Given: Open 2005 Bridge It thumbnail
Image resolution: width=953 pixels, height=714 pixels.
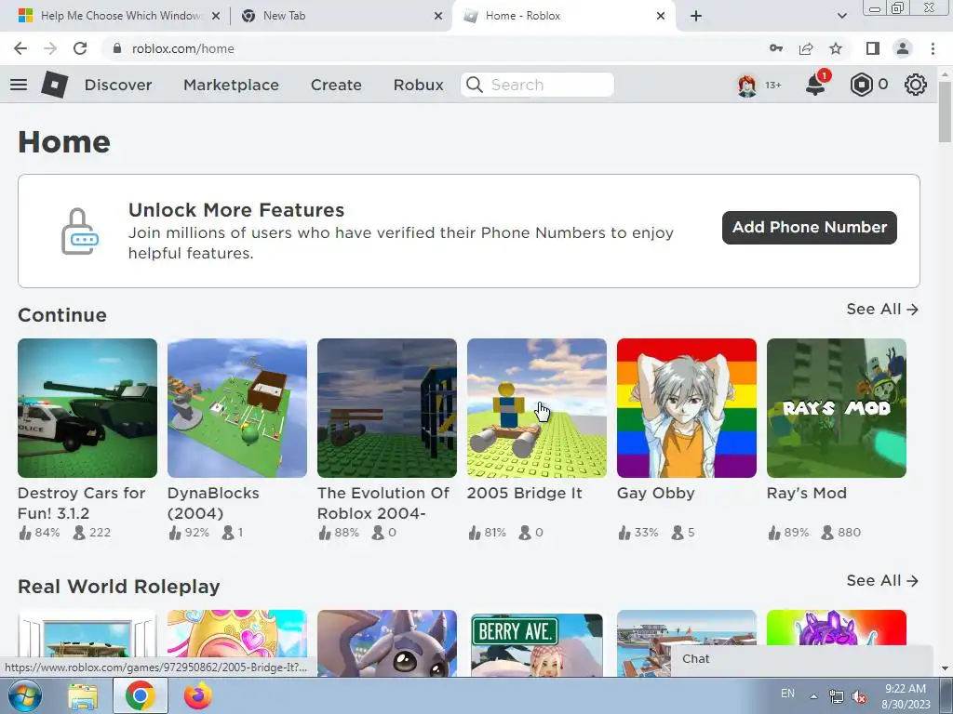Looking at the screenshot, I should tap(537, 408).
